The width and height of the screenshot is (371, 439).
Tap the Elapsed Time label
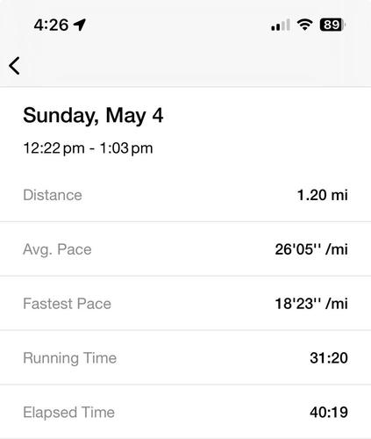[x=69, y=412]
